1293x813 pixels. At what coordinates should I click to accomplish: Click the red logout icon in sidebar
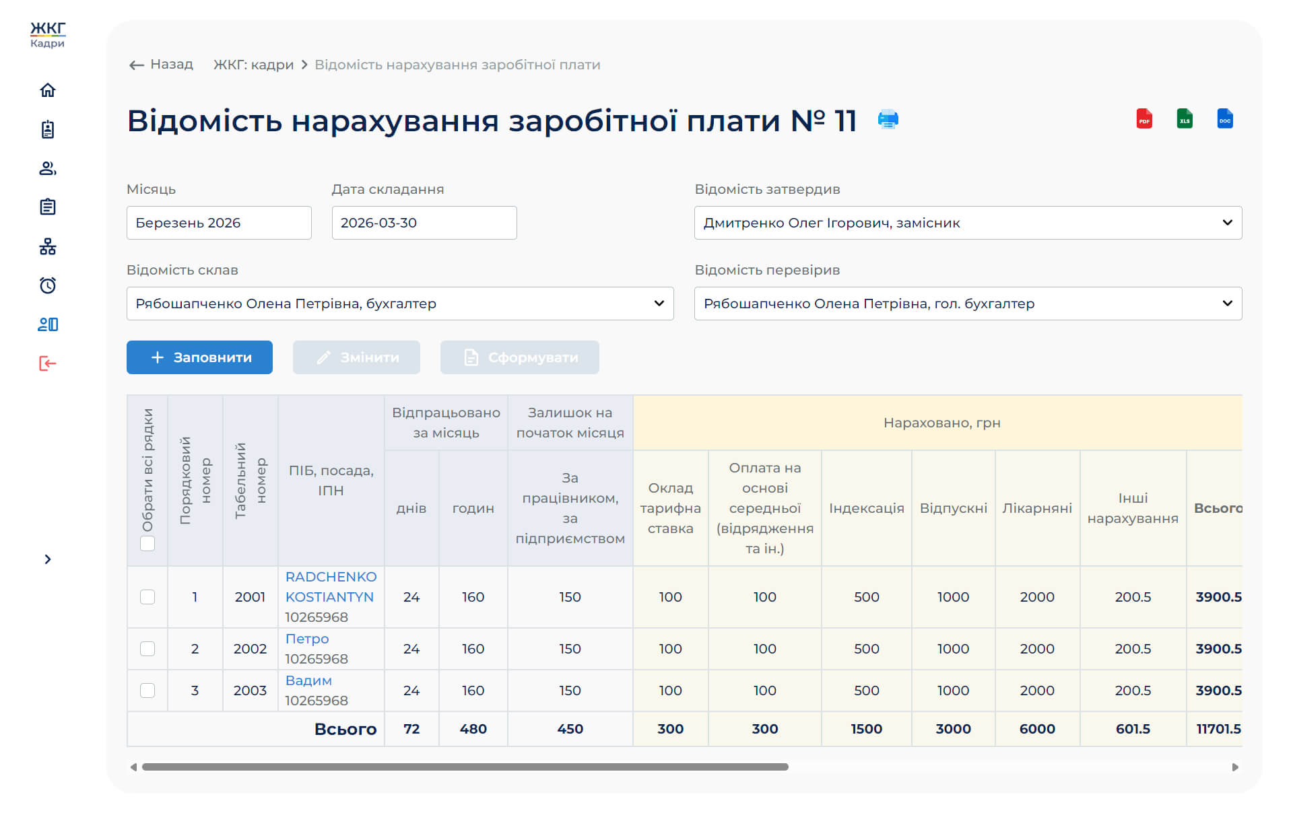[x=47, y=363]
